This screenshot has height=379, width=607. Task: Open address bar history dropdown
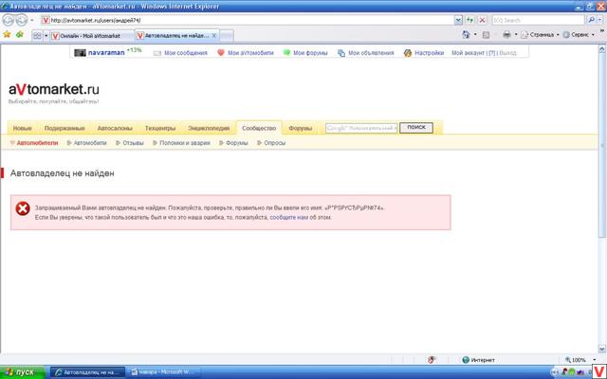pyautogui.click(x=458, y=20)
